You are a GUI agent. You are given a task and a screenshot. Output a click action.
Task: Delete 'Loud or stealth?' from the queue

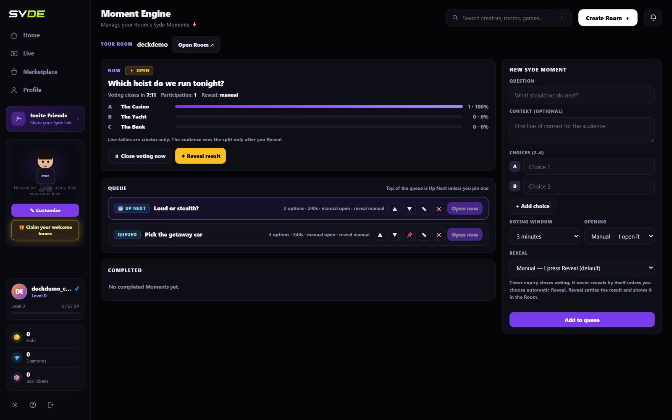439,209
